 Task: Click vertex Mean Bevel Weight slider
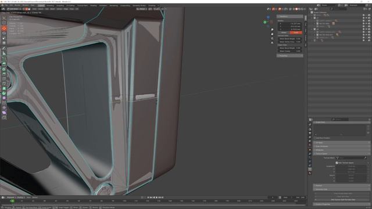click(x=290, y=39)
